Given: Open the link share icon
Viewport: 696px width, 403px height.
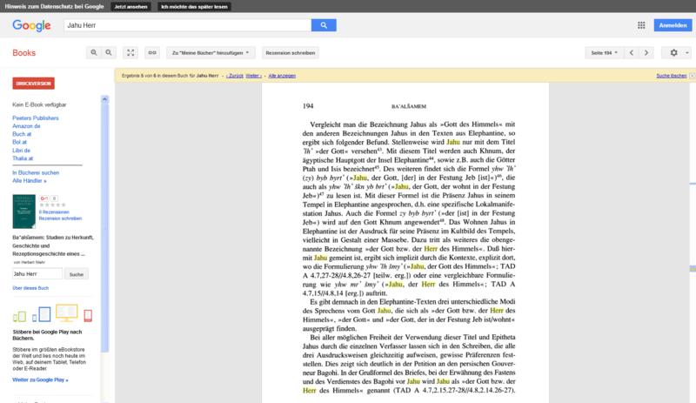Looking at the screenshot, I should 152,53.
